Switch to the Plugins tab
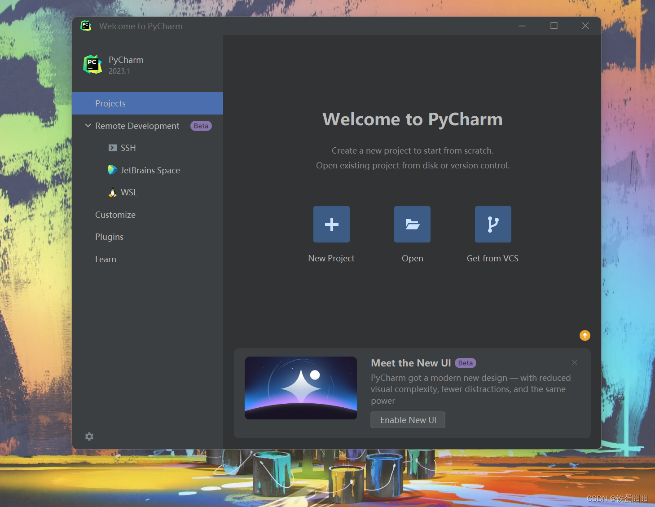The image size is (655, 507). 148,237
